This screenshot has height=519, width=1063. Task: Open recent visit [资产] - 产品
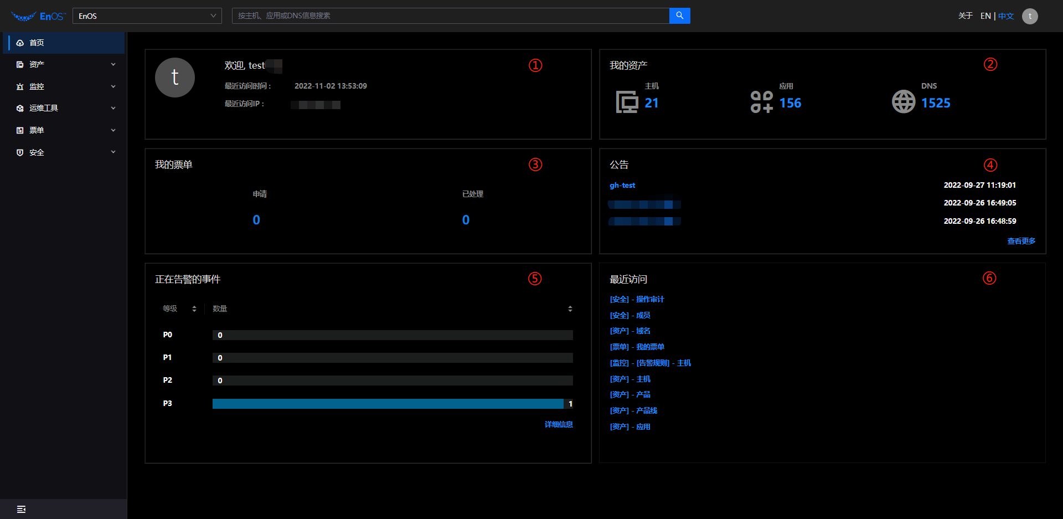pyautogui.click(x=630, y=394)
